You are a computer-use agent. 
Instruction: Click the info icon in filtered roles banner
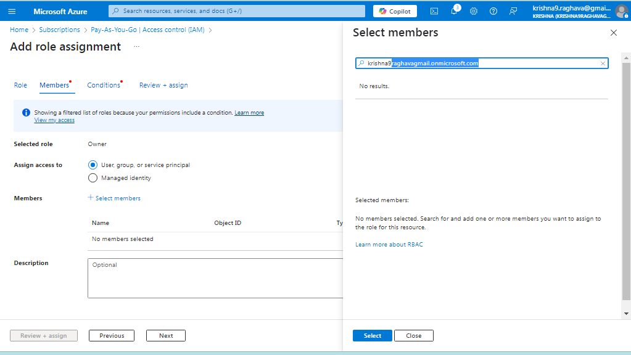(x=26, y=113)
